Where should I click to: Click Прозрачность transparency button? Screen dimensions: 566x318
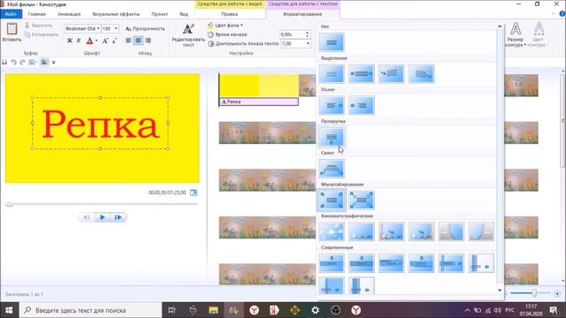click(x=145, y=28)
